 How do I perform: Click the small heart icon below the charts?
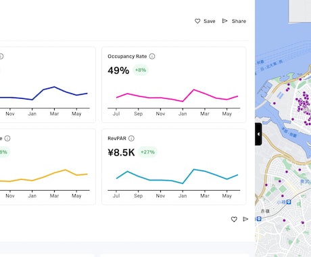pyautogui.click(x=234, y=219)
